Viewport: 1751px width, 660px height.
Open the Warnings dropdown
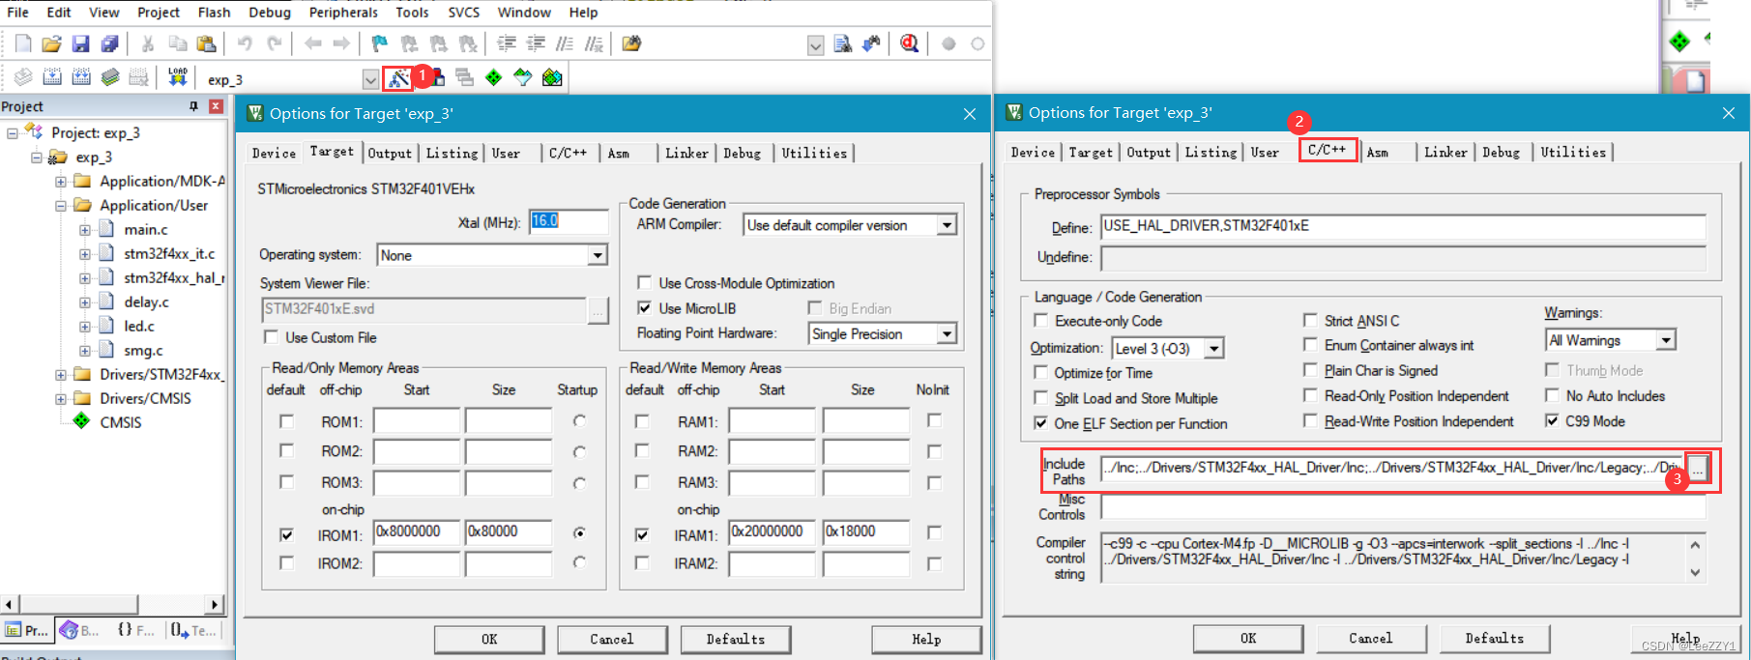[1666, 340]
